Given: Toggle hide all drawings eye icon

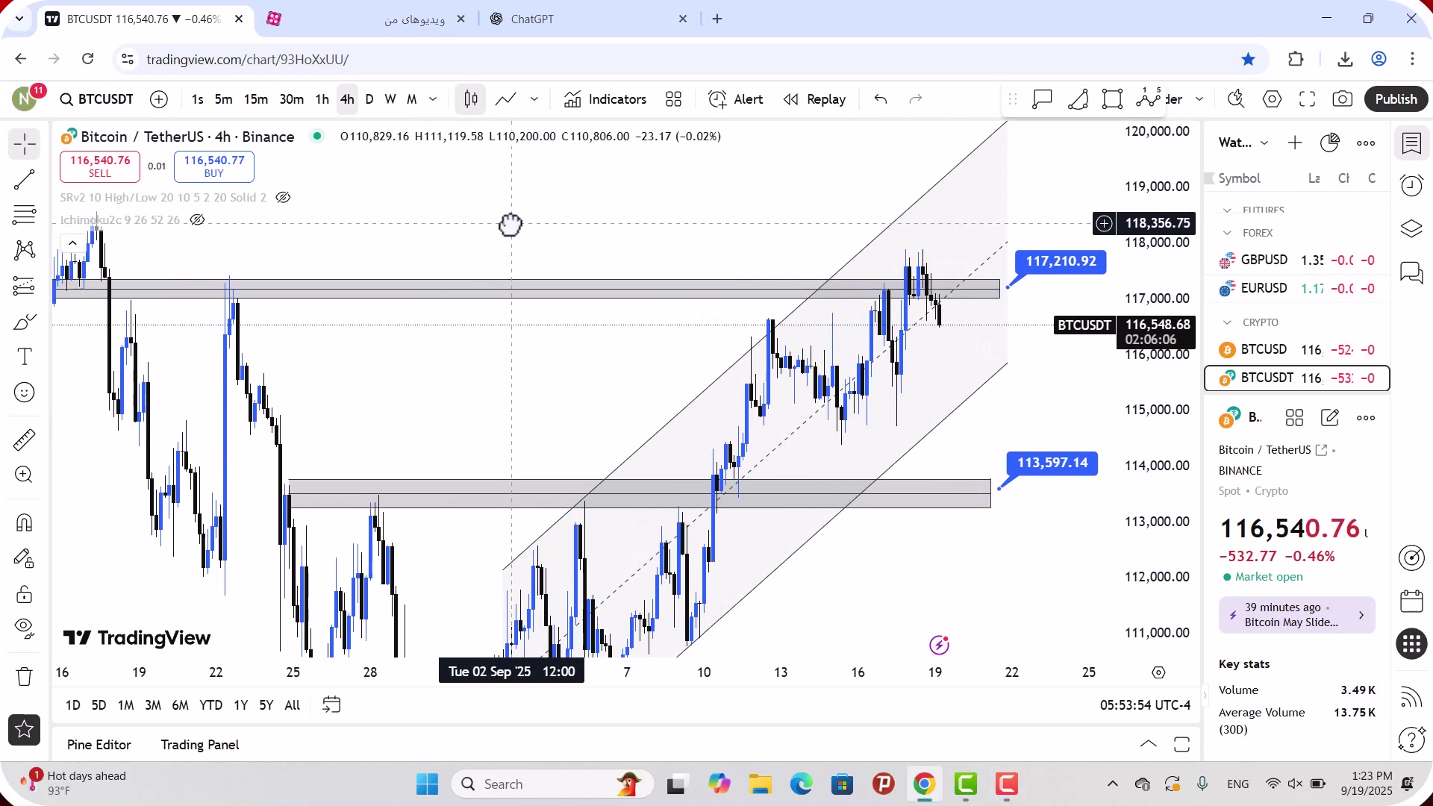Looking at the screenshot, I should click(25, 629).
